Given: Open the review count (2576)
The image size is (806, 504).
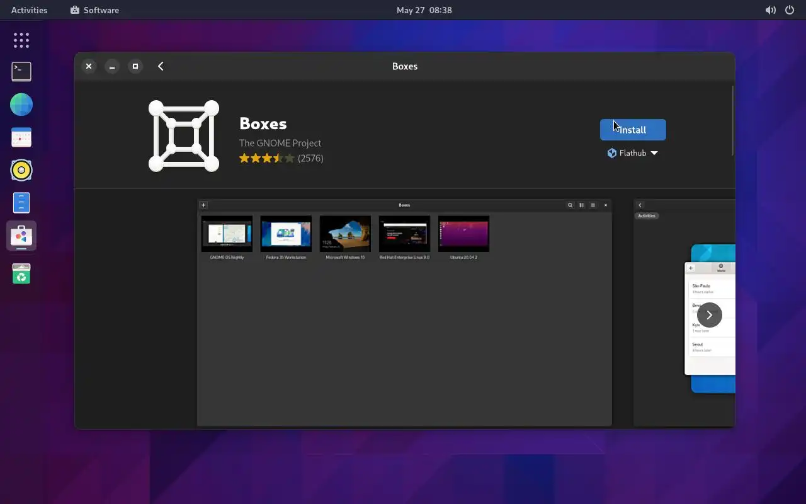Looking at the screenshot, I should tap(310, 158).
